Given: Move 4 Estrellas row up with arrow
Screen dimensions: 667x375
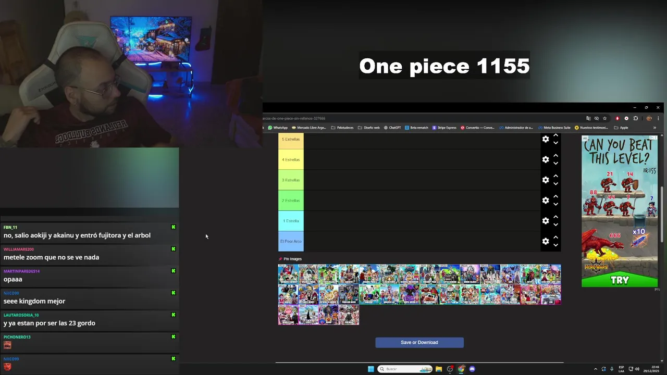Looking at the screenshot, I should [x=555, y=155].
